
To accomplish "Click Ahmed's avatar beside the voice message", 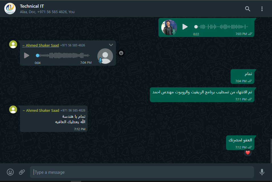I will coord(13,44).
